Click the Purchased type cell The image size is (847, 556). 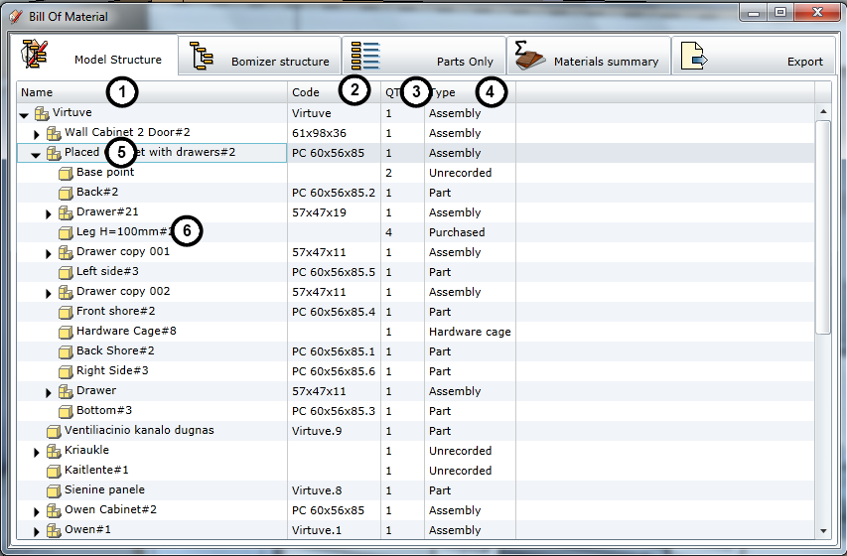(470, 232)
